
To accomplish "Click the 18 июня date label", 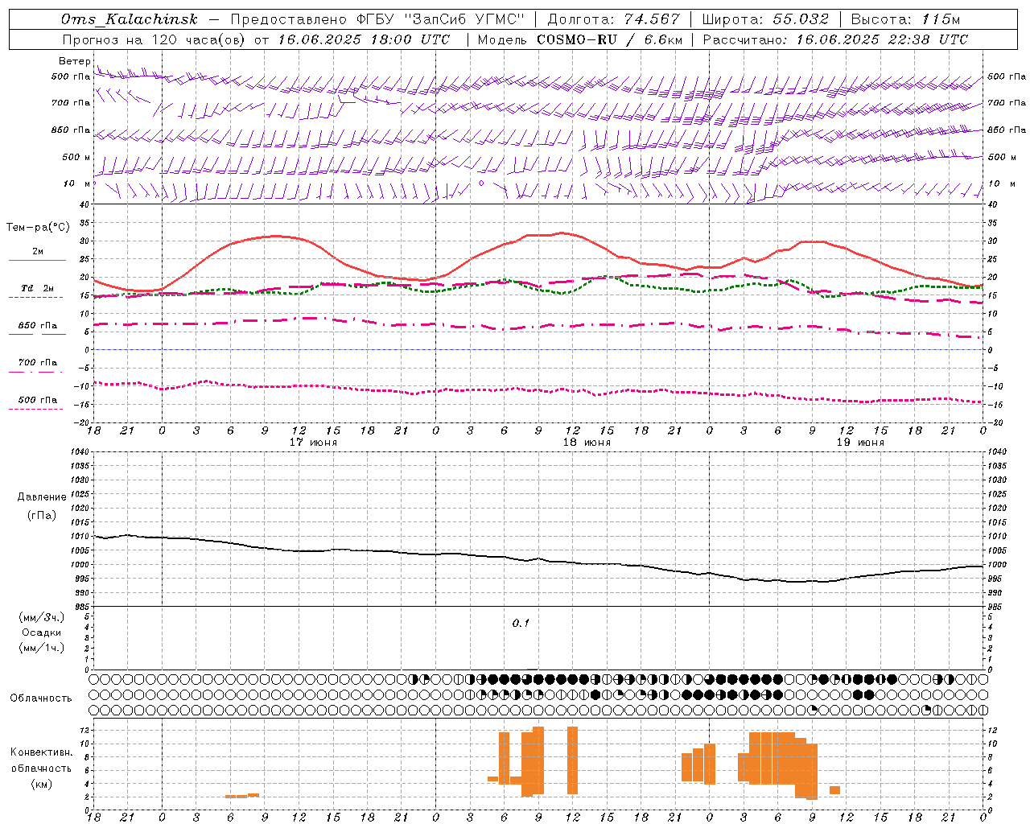I will (x=587, y=443).
